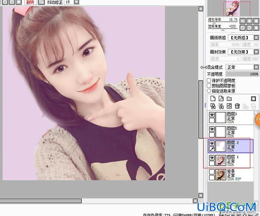This screenshot has height=216, width=260.
Task: Click the 旋转角度 rotation slider
Action: (222, 29)
